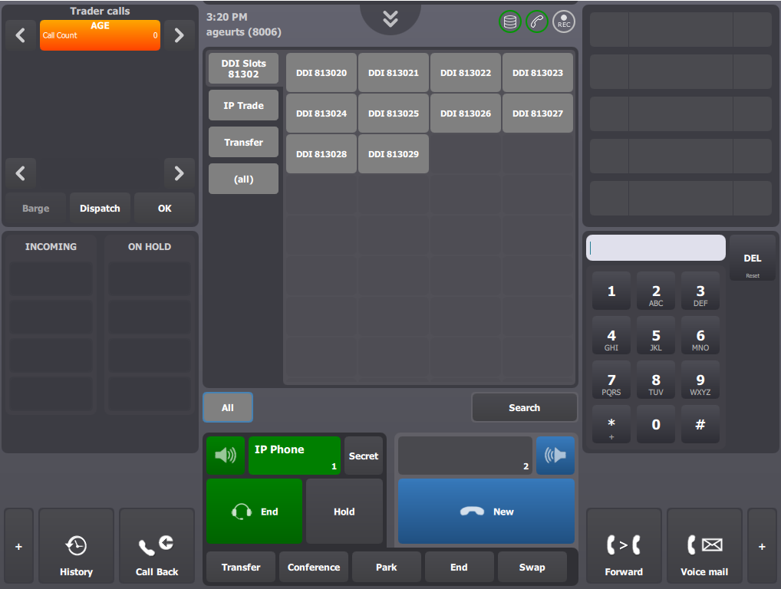Viewport: 781px width, 589px height.
Task: Start a Conference call
Action: [314, 567]
